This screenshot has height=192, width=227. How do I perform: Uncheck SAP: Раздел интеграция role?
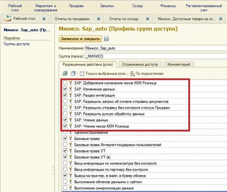pos(65,95)
